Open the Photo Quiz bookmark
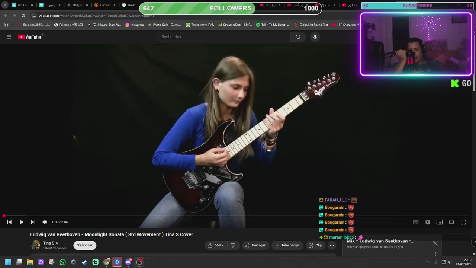The height and width of the screenshot is (268, 476). [x=164, y=25]
